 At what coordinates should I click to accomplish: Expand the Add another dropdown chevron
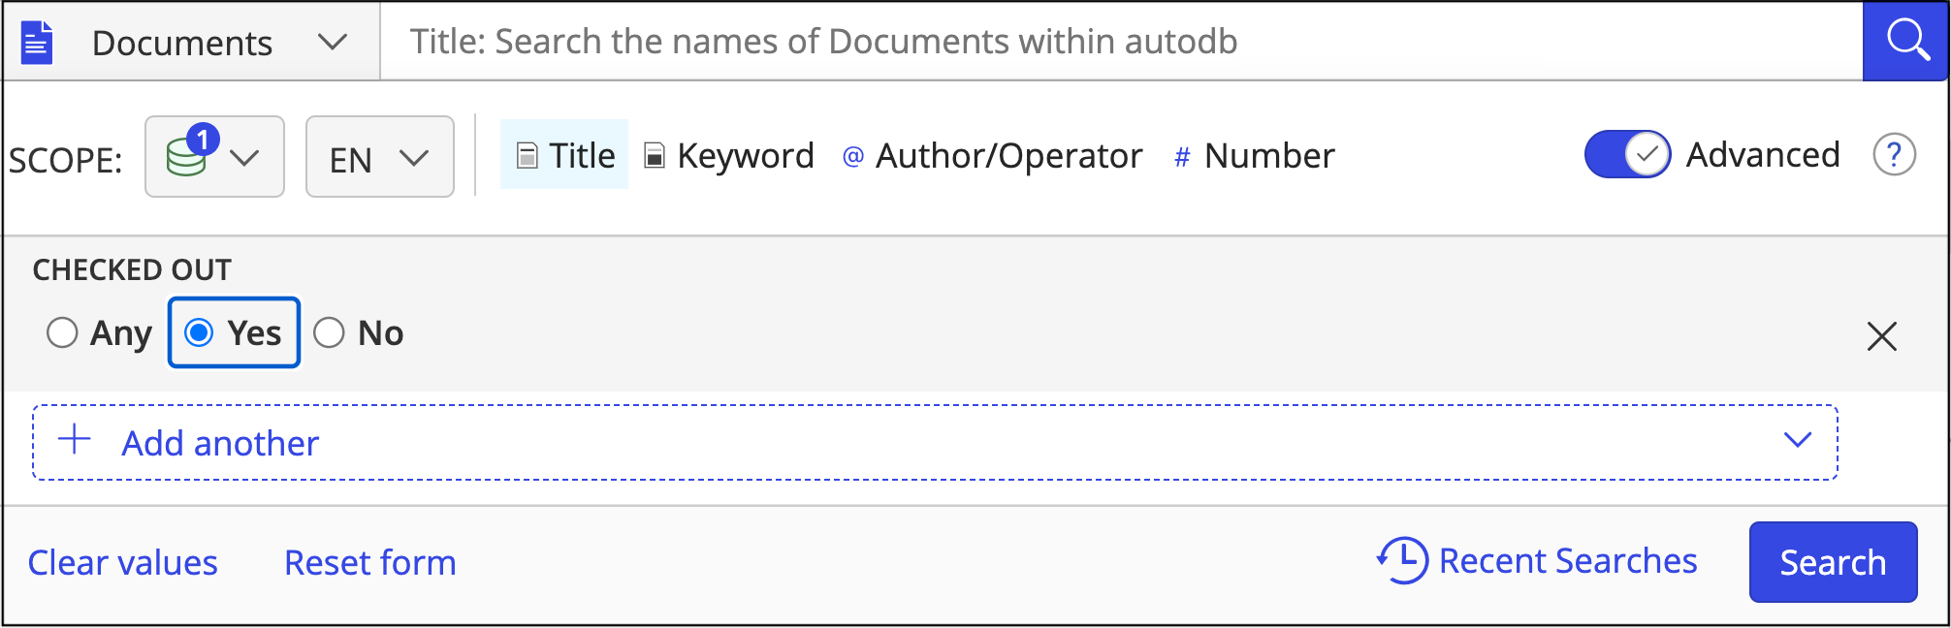click(1797, 440)
